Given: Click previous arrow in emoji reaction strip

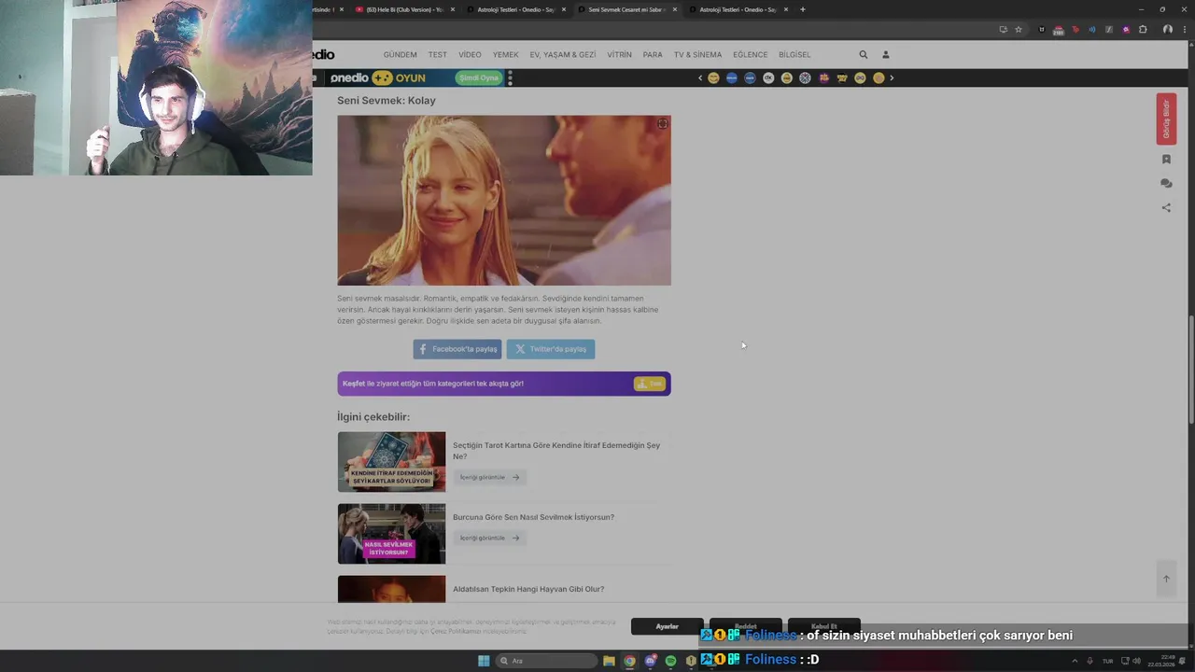Looking at the screenshot, I should pyautogui.click(x=700, y=78).
